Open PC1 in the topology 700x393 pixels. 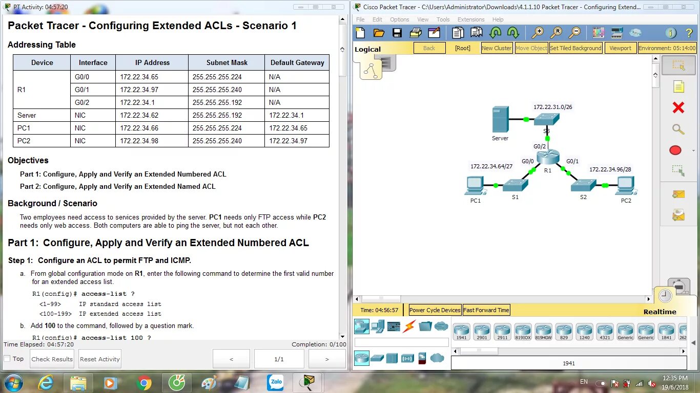pos(475,186)
